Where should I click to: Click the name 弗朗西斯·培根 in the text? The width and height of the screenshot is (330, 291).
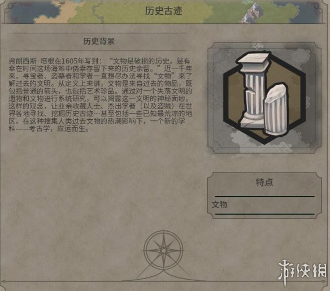coord(31,61)
